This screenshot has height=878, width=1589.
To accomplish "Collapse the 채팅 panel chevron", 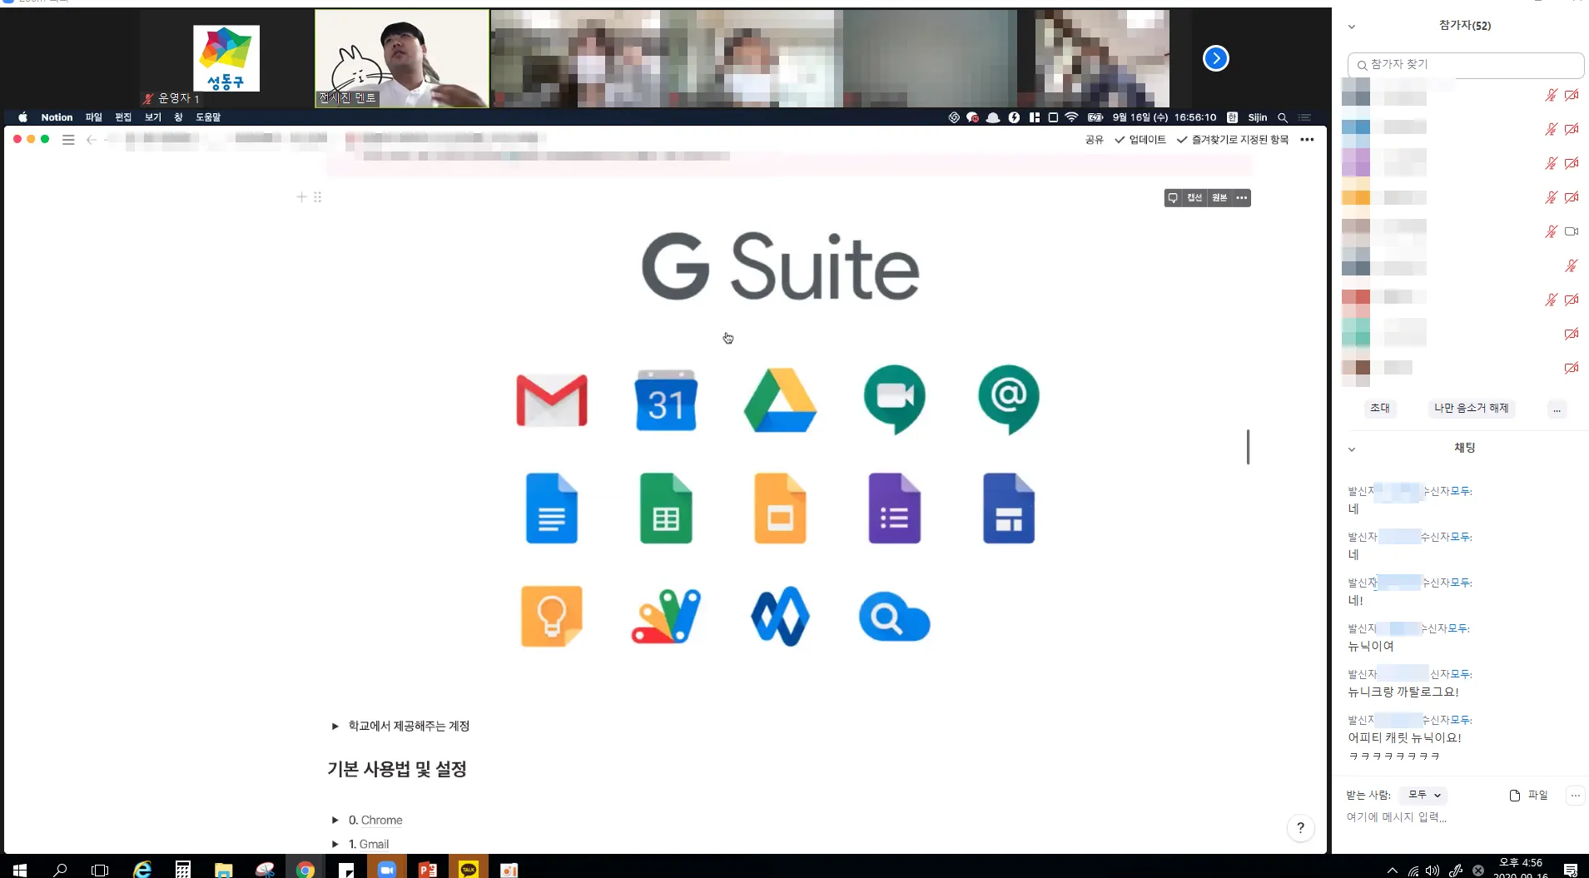I will point(1352,449).
